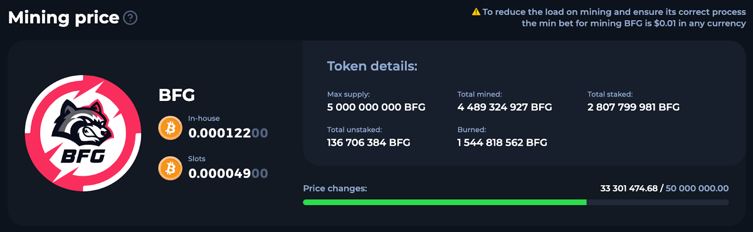Click the BFG raccoon token logo
Image resolution: width=753 pixels, height=232 pixels.
coord(83,133)
